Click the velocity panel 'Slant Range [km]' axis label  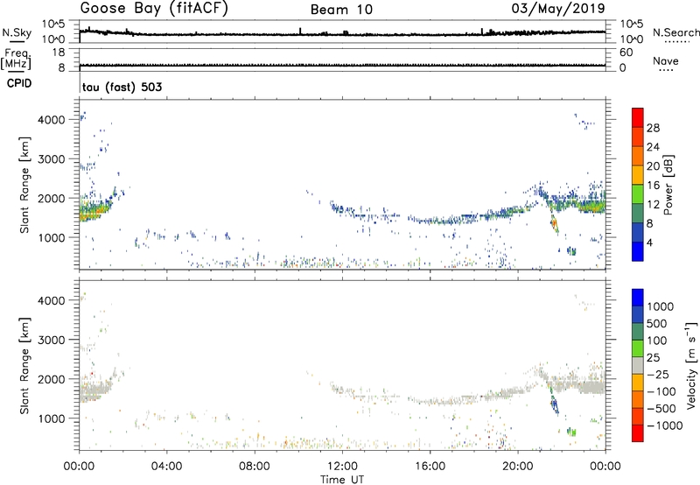[x=24, y=365]
